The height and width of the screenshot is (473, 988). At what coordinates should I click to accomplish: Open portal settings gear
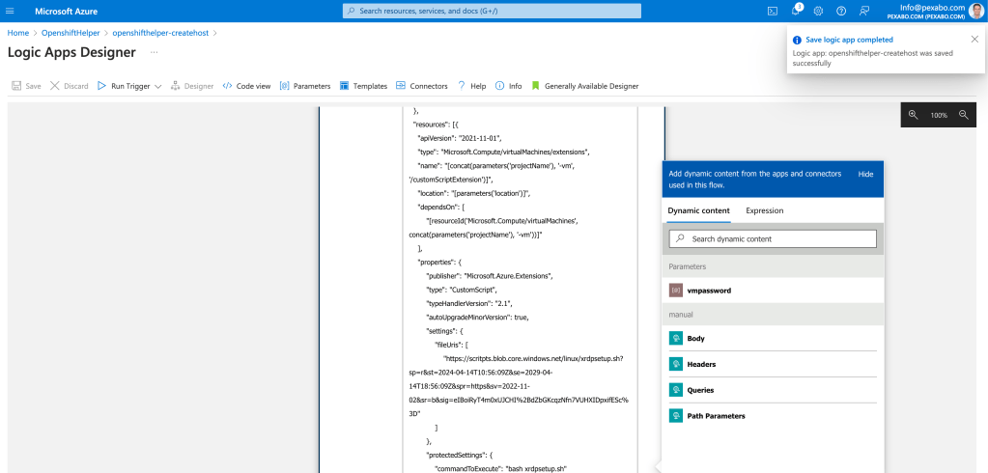click(818, 11)
